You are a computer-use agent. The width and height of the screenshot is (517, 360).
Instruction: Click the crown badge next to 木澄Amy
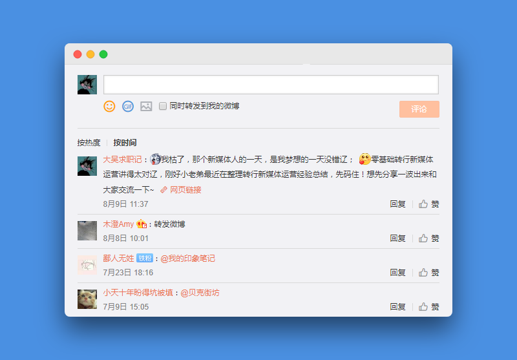click(142, 224)
